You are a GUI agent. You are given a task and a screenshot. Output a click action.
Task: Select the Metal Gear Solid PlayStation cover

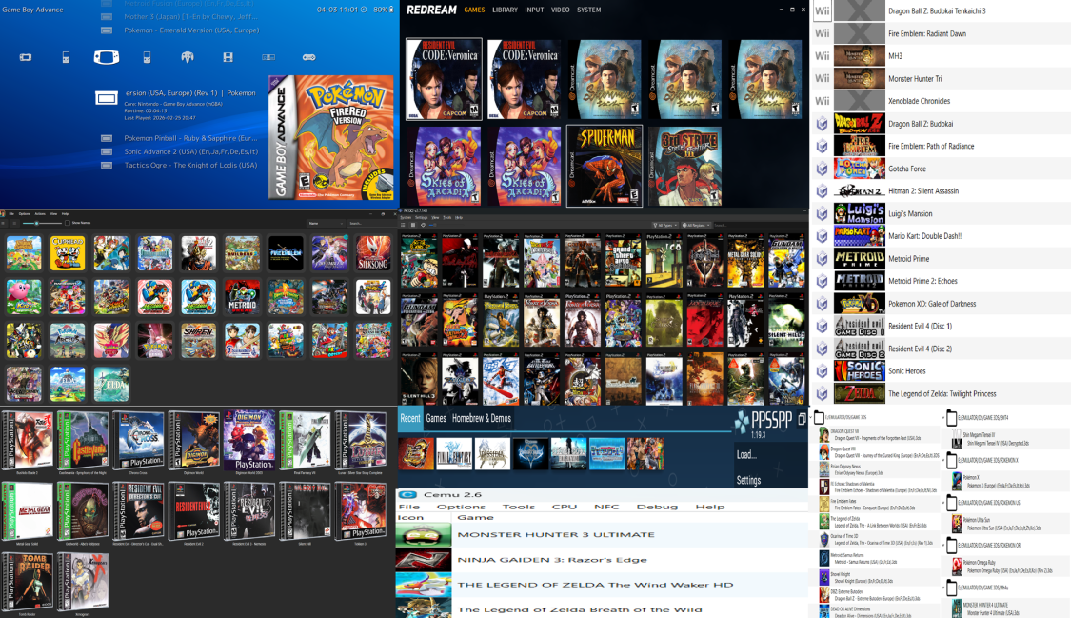click(x=28, y=510)
